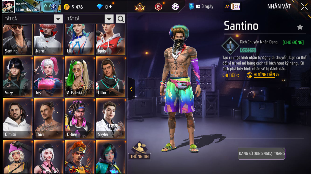The width and height of the screenshot is (311, 174).
Task: Tap the blue diamond currency icon
Action: 100,7
